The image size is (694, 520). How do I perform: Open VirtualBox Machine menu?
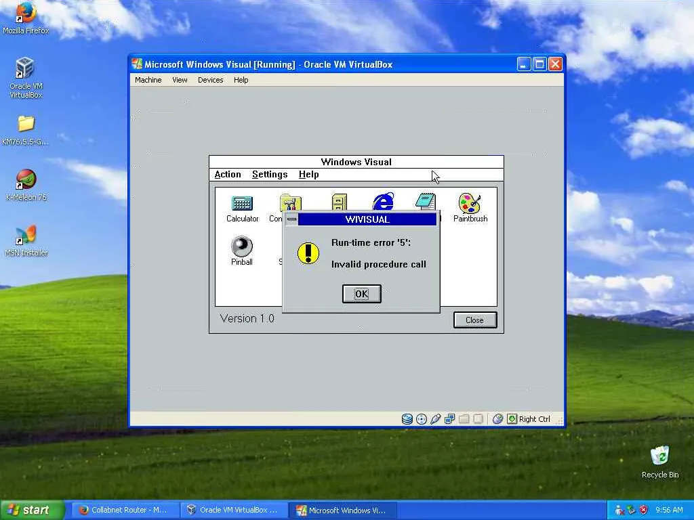148,80
